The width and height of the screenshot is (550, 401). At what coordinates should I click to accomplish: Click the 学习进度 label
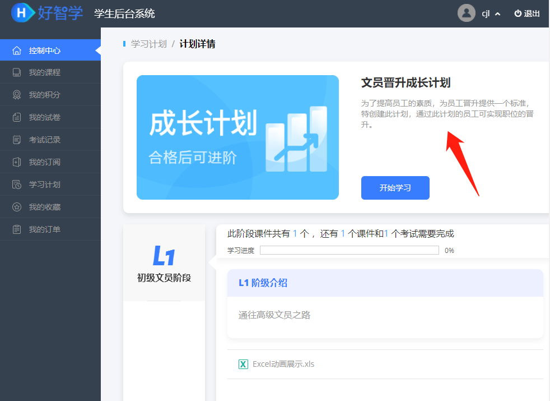(241, 250)
